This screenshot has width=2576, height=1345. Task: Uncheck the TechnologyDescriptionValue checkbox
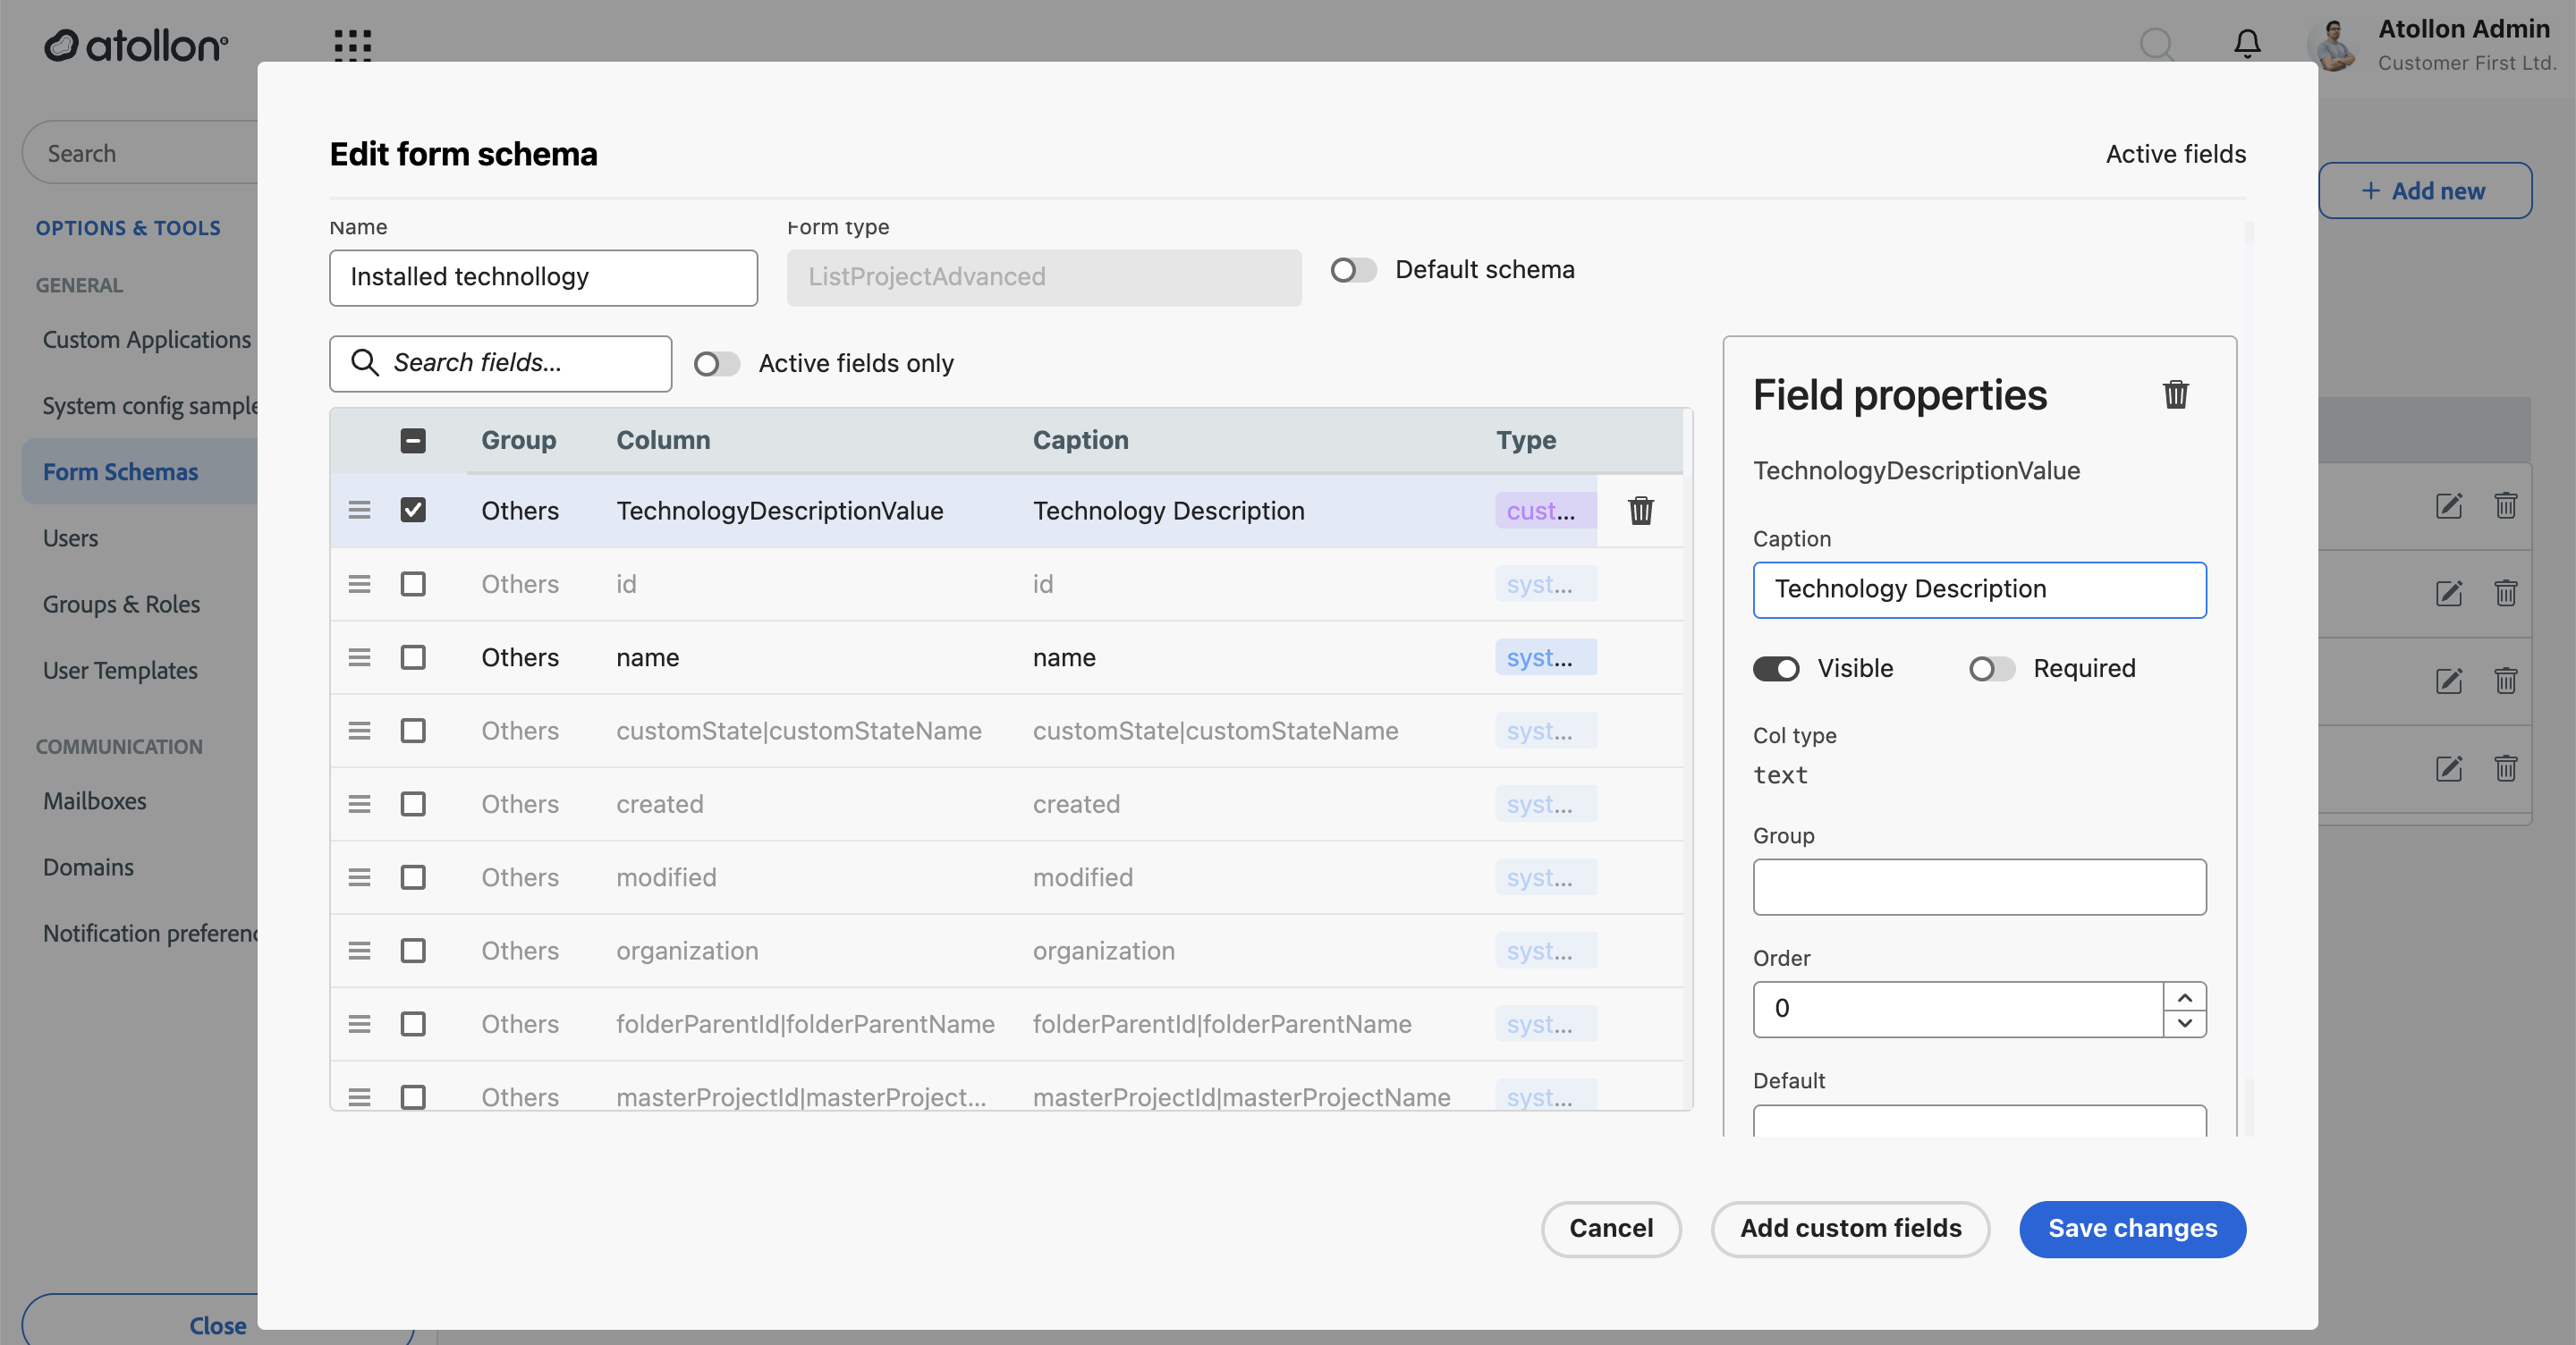tap(413, 510)
